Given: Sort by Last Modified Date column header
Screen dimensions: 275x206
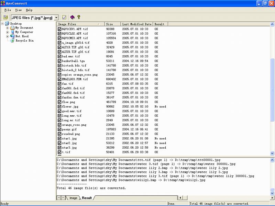Looking at the screenshot, I should (x=137, y=24).
